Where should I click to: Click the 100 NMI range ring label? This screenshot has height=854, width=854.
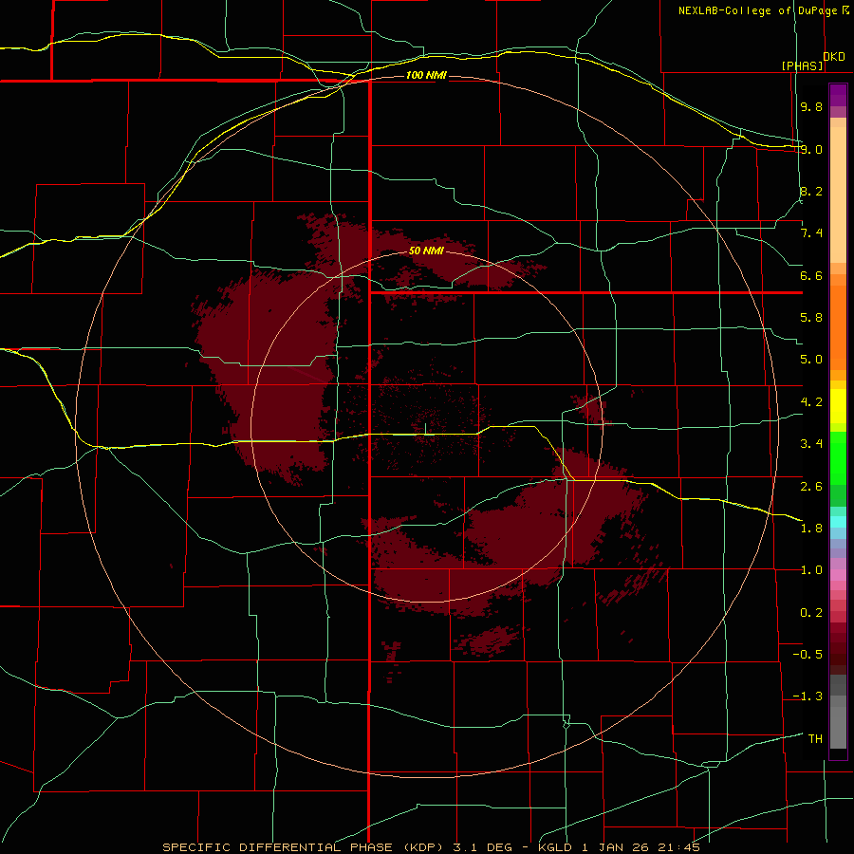click(x=426, y=75)
